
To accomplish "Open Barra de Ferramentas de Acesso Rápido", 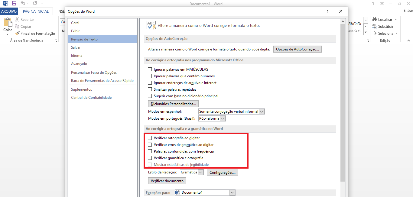I will click(102, 81).
